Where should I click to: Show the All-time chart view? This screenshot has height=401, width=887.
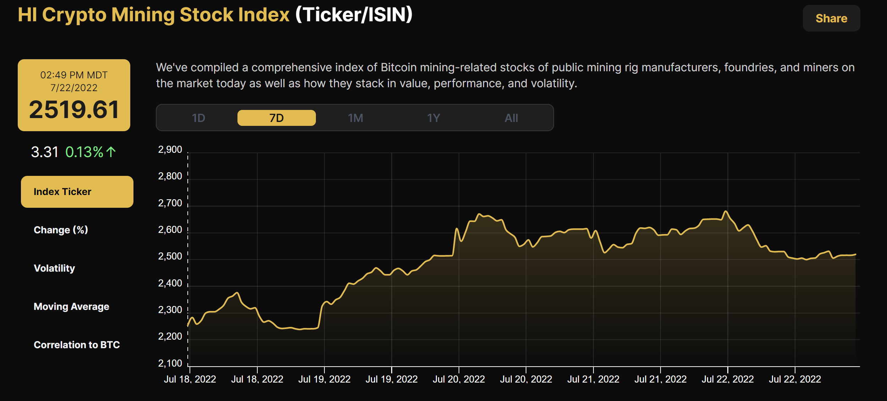[x=512, y=118]
